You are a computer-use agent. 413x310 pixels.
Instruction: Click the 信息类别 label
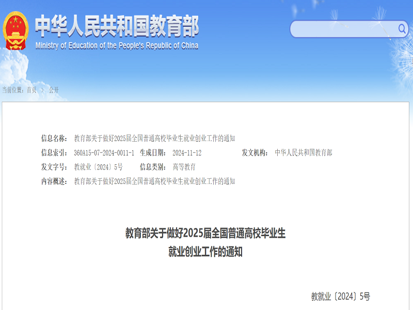pos(153,167)
